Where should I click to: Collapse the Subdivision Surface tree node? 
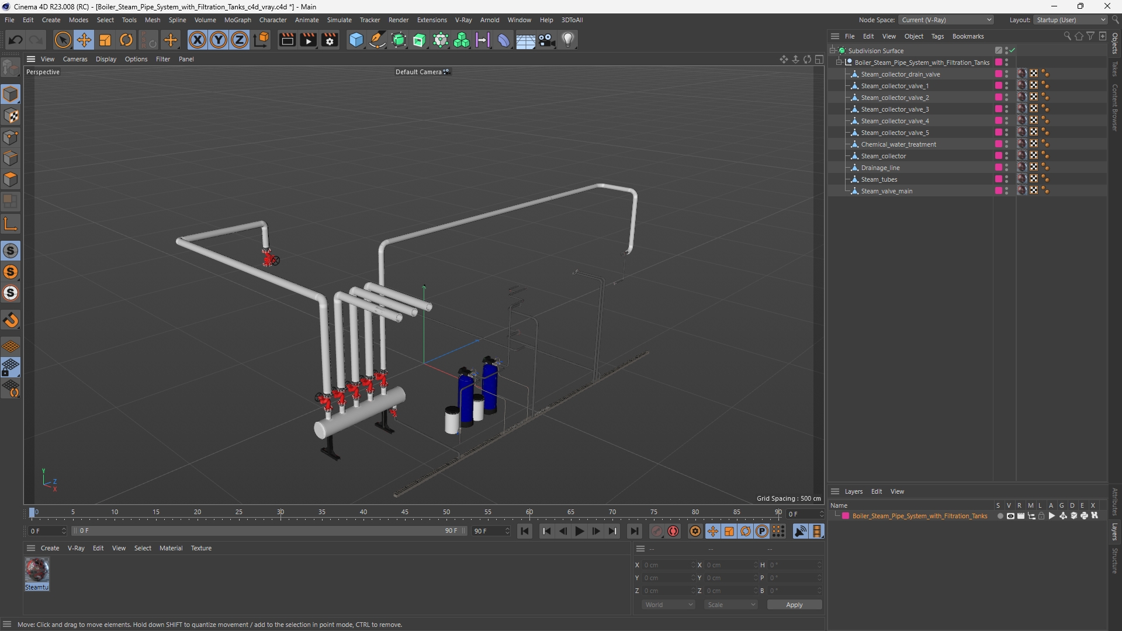coord(832,51)
